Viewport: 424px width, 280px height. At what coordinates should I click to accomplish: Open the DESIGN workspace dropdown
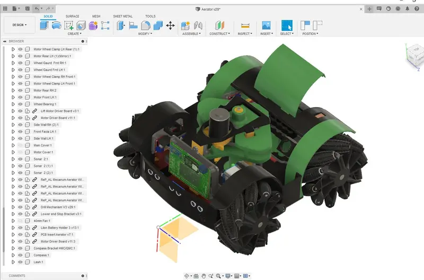20,25
